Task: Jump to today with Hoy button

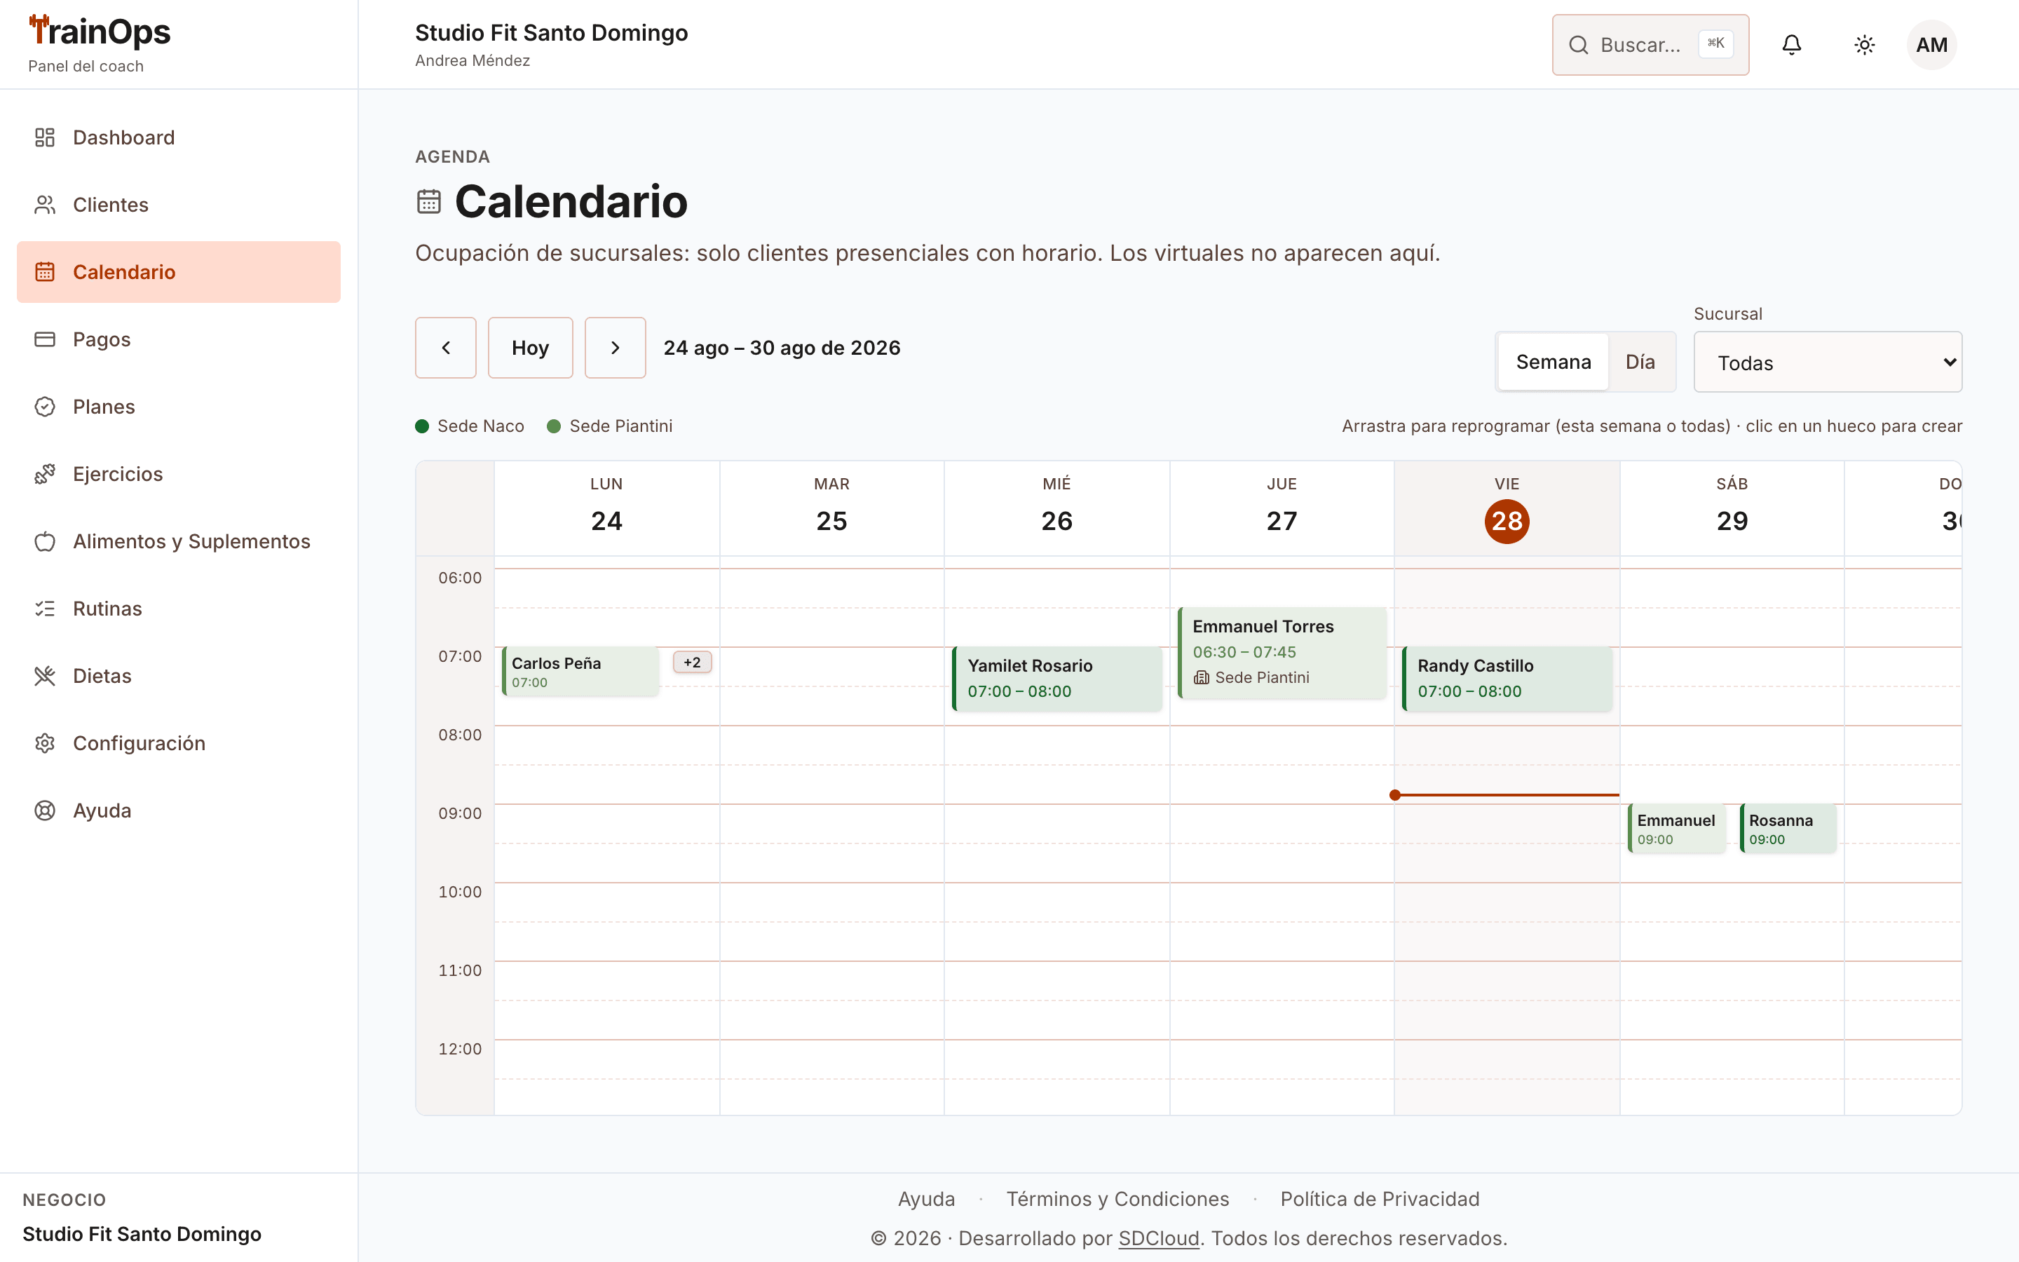Action: pyautogui.click(x=530, y=348)
